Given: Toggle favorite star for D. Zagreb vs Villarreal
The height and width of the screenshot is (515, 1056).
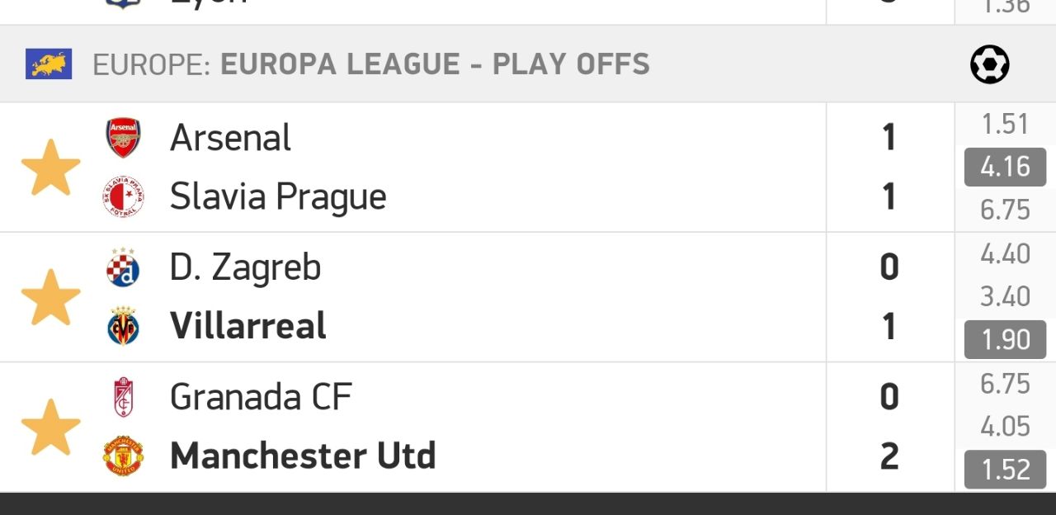Looking at the screenshot, I should point(50,297).
